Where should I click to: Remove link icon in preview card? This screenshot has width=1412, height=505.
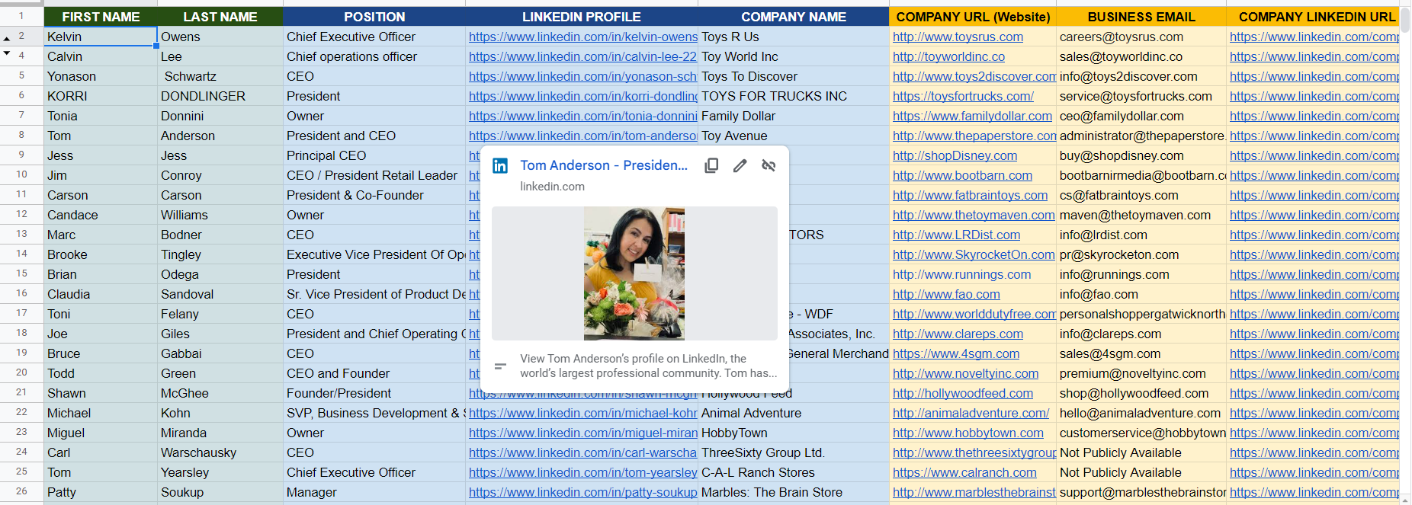769,165
